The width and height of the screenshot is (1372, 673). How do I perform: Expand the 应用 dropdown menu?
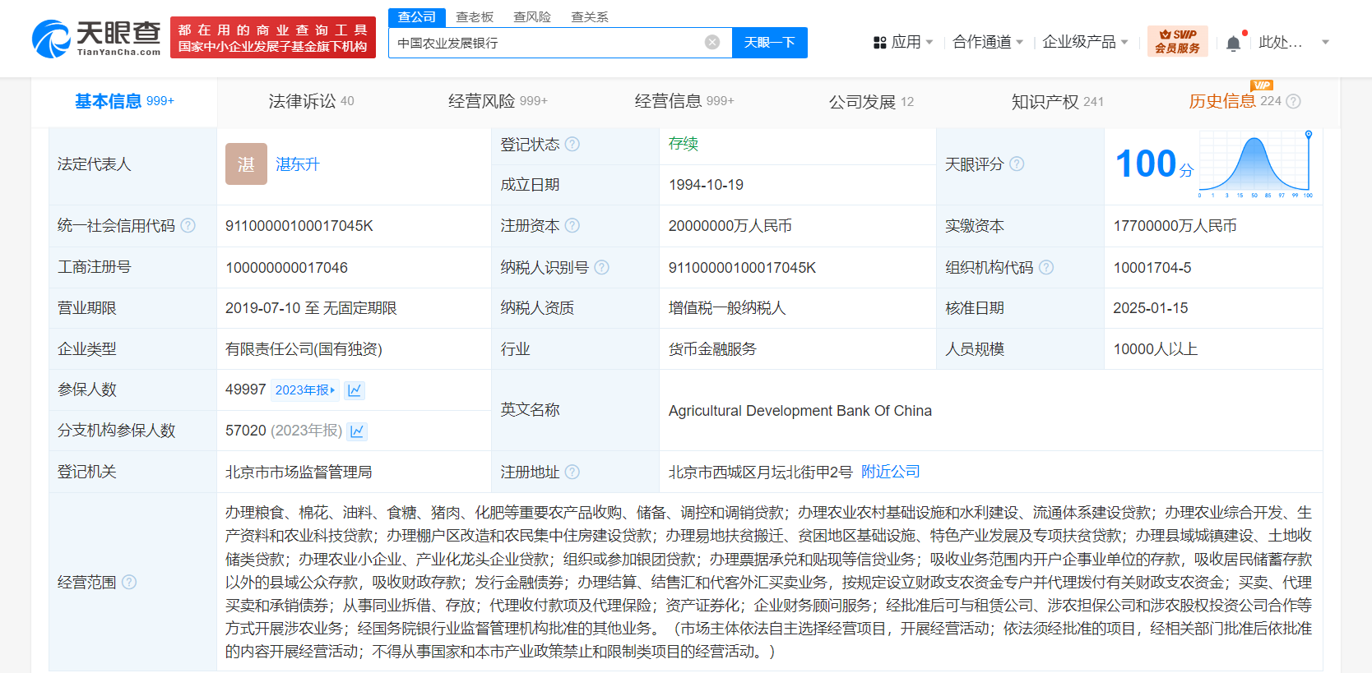point(903,42)
